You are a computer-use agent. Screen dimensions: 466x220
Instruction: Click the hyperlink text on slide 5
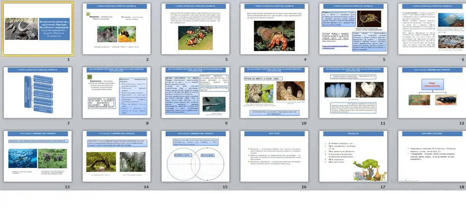click(x=334, y=48)
